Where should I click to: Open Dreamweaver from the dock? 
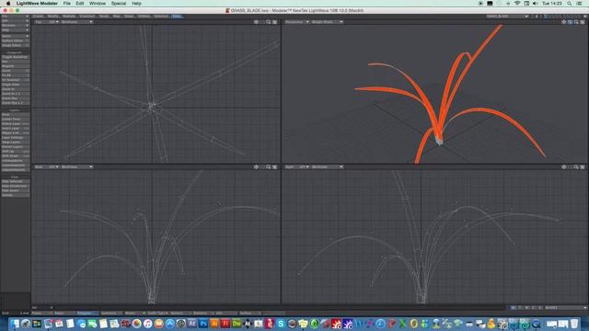coord(237,324)
